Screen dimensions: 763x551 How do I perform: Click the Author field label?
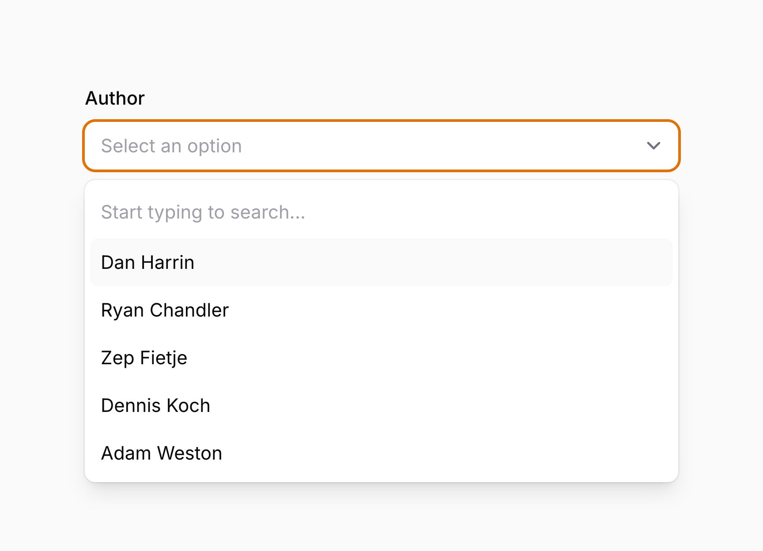pyautogui.click(x=115, y=98)
